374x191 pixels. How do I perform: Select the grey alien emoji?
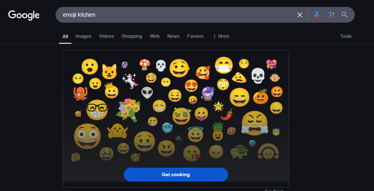click(147, 93)
